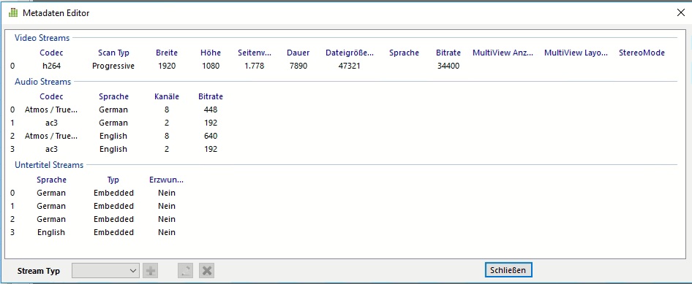This screenshot has height=284, width=692.
Task: Click English language of audio stream 2
Action: point(113,136)
